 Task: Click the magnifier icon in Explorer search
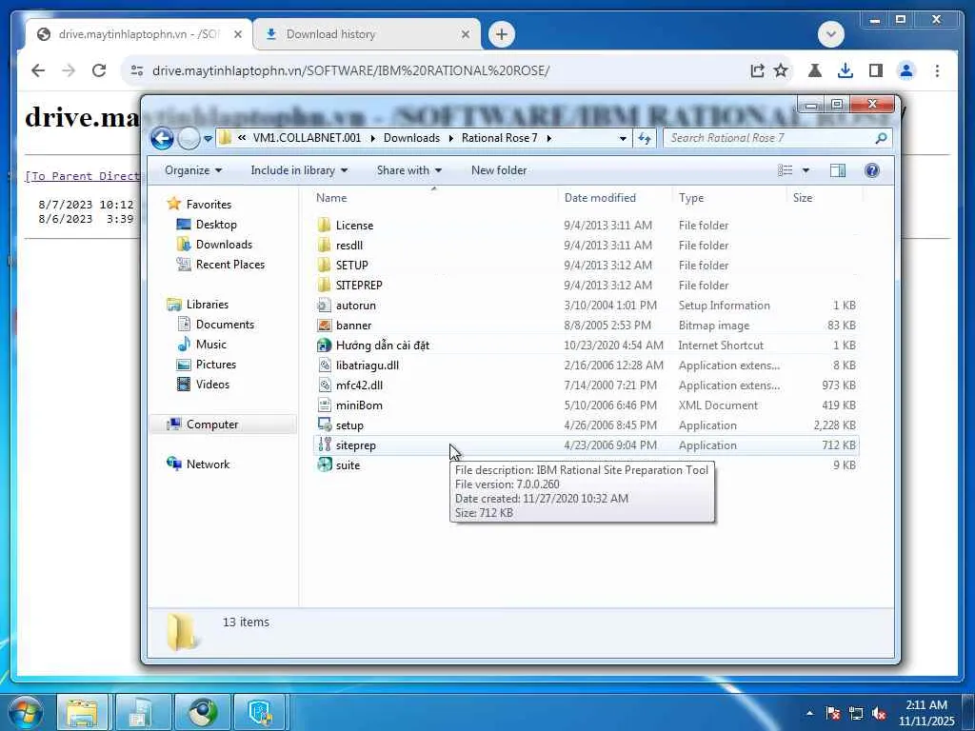pyautogui.click(x=881, y=138)
